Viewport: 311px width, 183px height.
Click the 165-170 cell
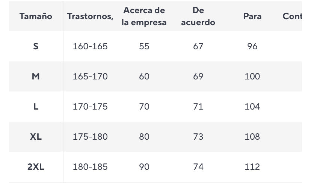click(90, 76)
